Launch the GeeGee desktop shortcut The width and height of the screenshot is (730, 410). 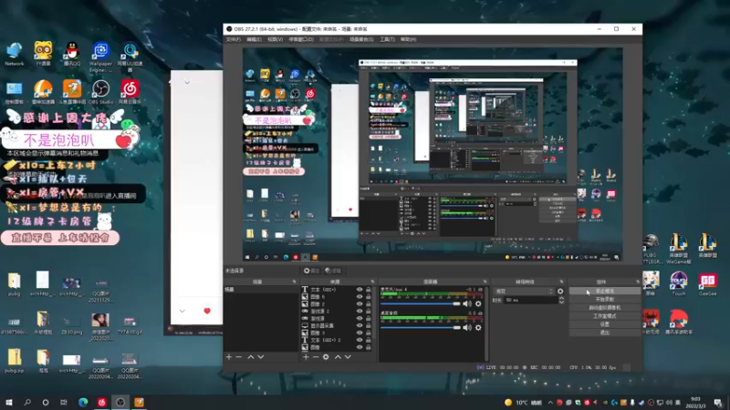[707, 283]
